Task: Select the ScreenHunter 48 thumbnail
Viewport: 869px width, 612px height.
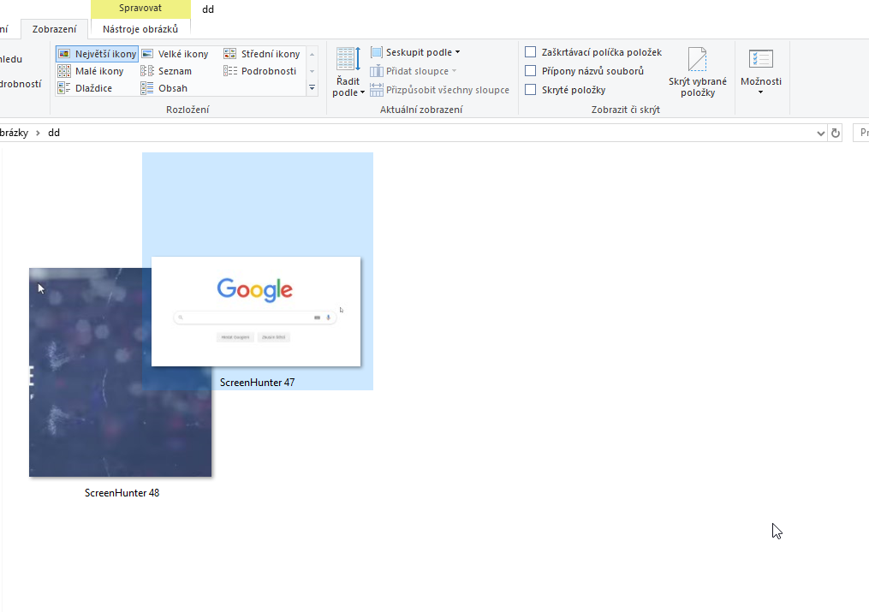Action: coord(120,372)
